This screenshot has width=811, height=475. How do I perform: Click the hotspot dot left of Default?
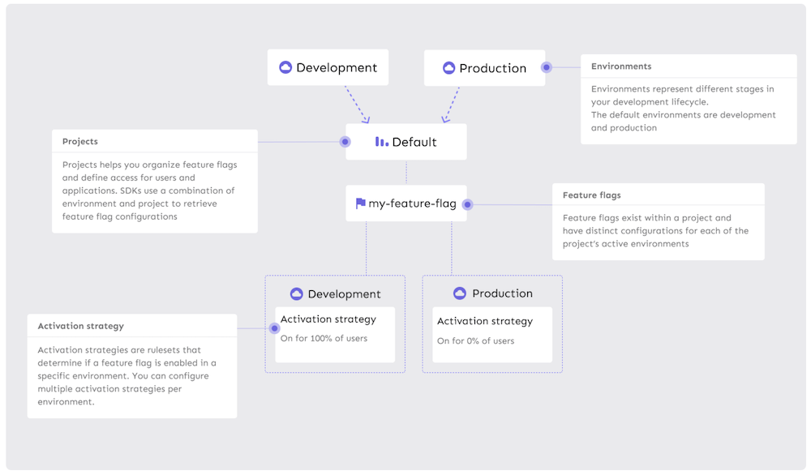(x=345, y=142)
